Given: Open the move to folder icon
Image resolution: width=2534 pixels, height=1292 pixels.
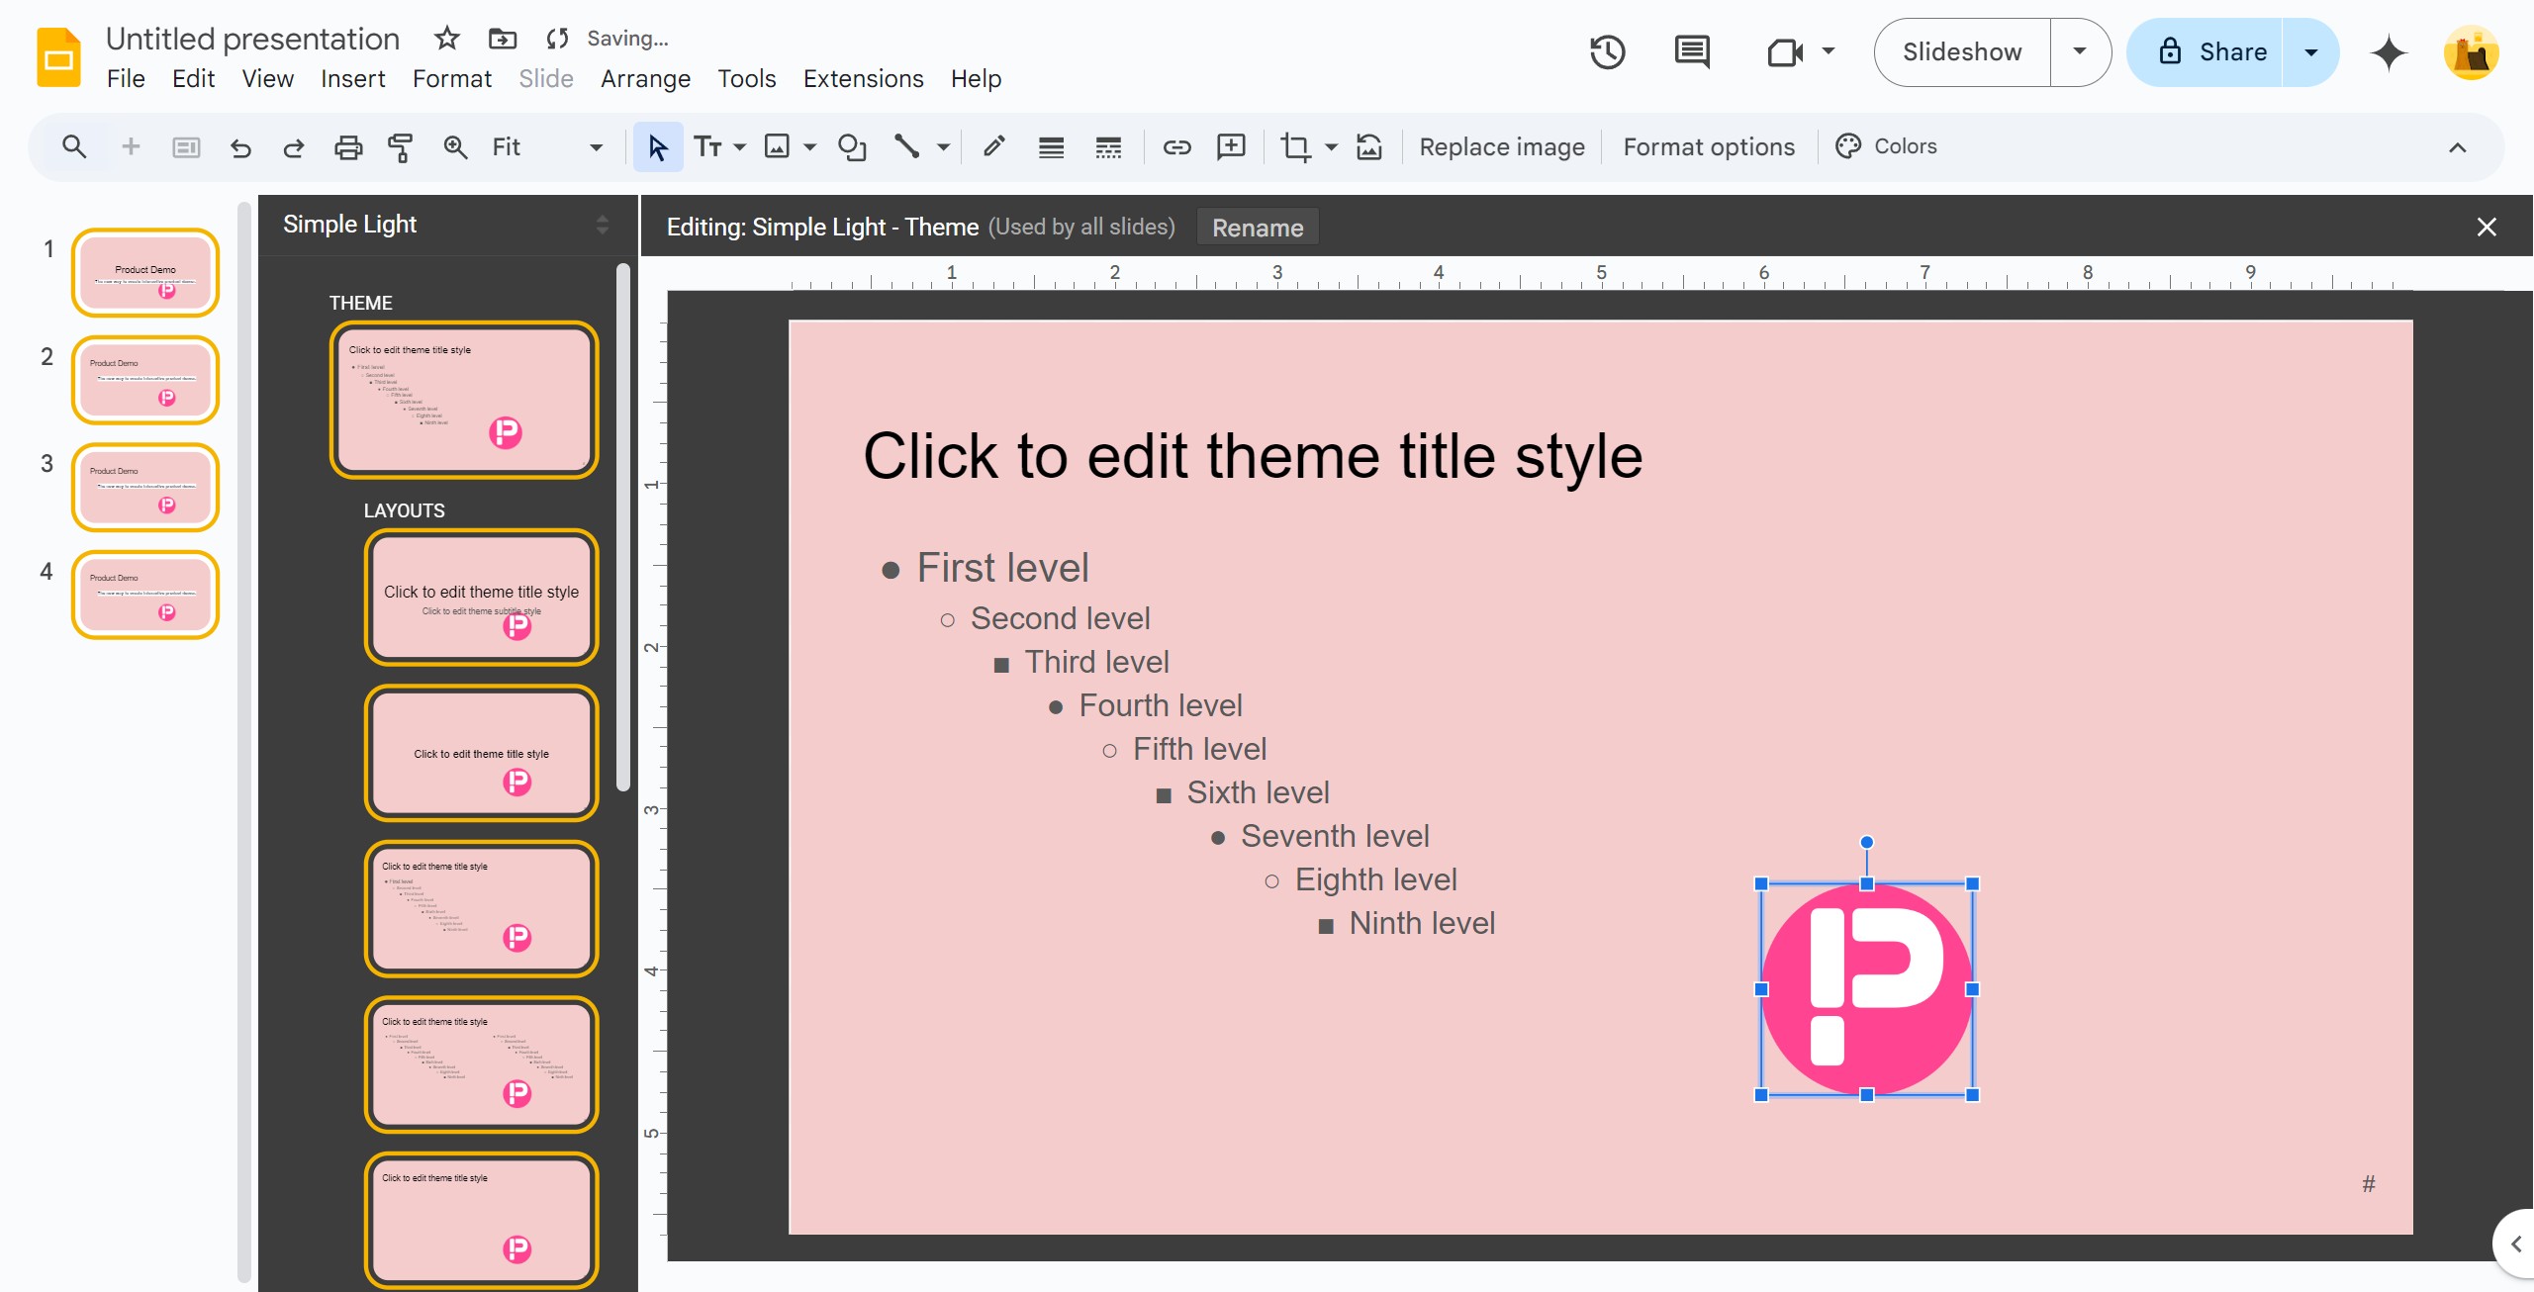Looking at the screenshot, I should coord(503,39).
